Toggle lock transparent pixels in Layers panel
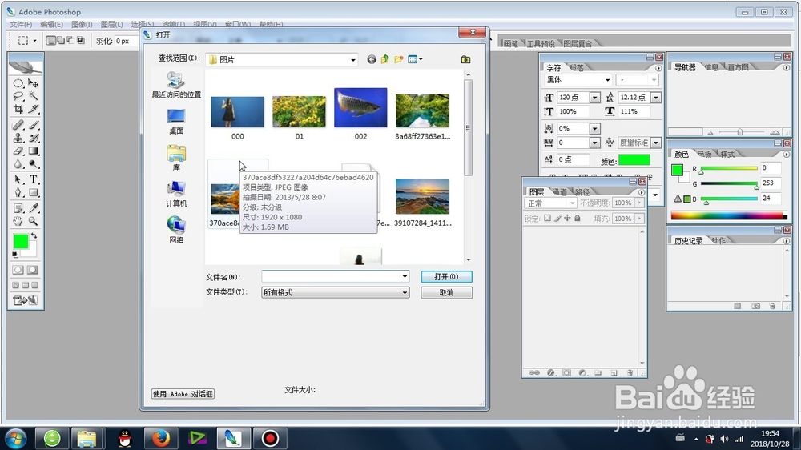 click(x=547, y=218)
